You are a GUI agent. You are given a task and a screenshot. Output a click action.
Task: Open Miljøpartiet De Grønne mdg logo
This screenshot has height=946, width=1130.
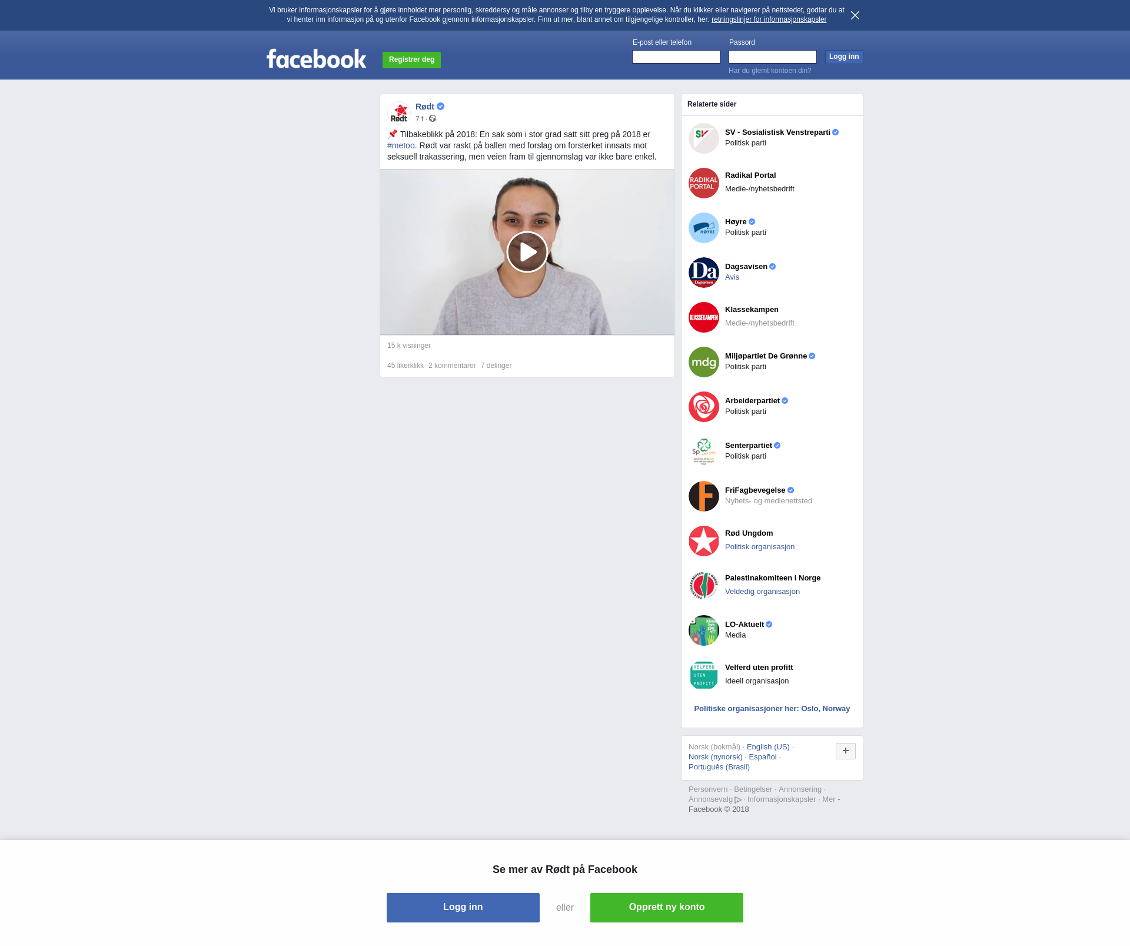[x=704, y=362]
